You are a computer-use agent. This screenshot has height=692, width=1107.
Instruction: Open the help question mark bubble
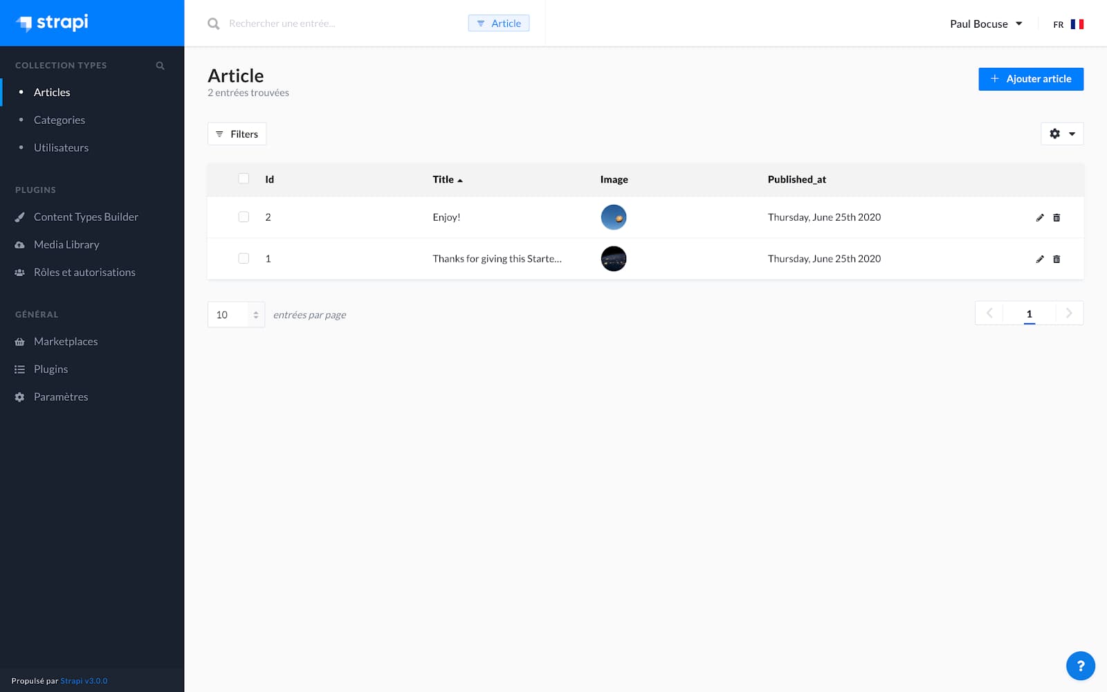point(1081,666)
